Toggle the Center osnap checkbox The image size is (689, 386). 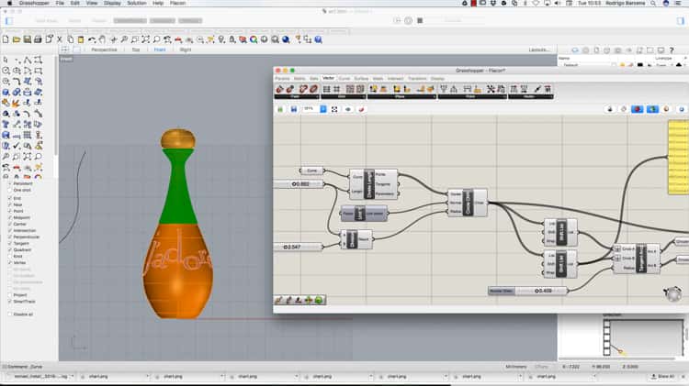pyautogui.click(x=10, y=224)
